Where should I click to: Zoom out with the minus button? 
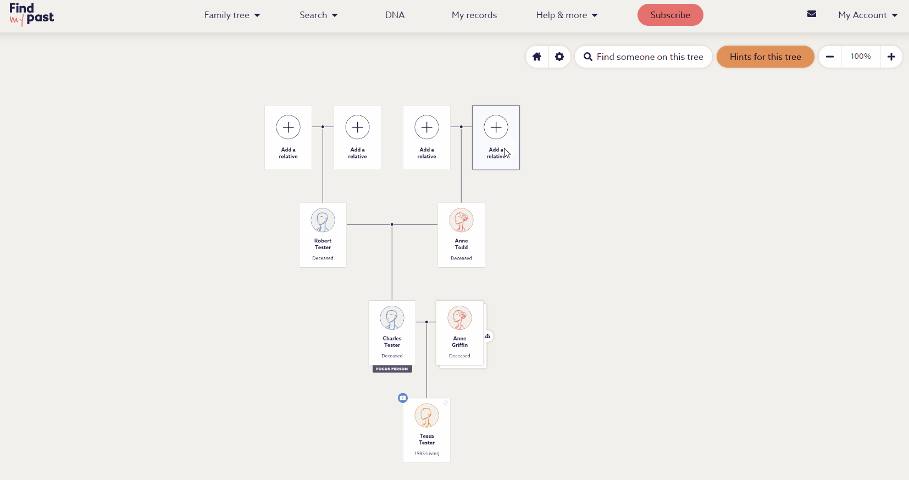point(830,57)
